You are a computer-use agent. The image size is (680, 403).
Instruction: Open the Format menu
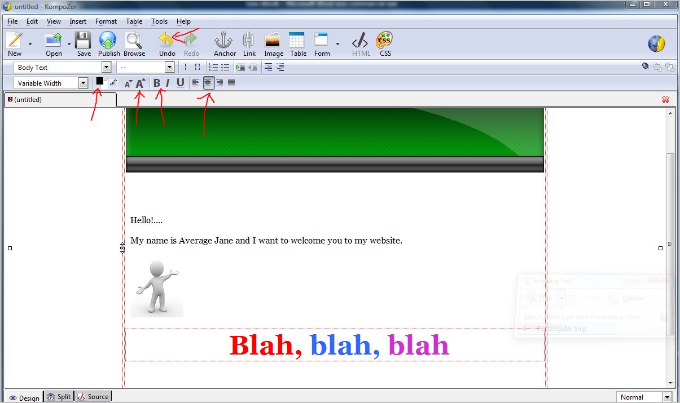click(106, 21)
